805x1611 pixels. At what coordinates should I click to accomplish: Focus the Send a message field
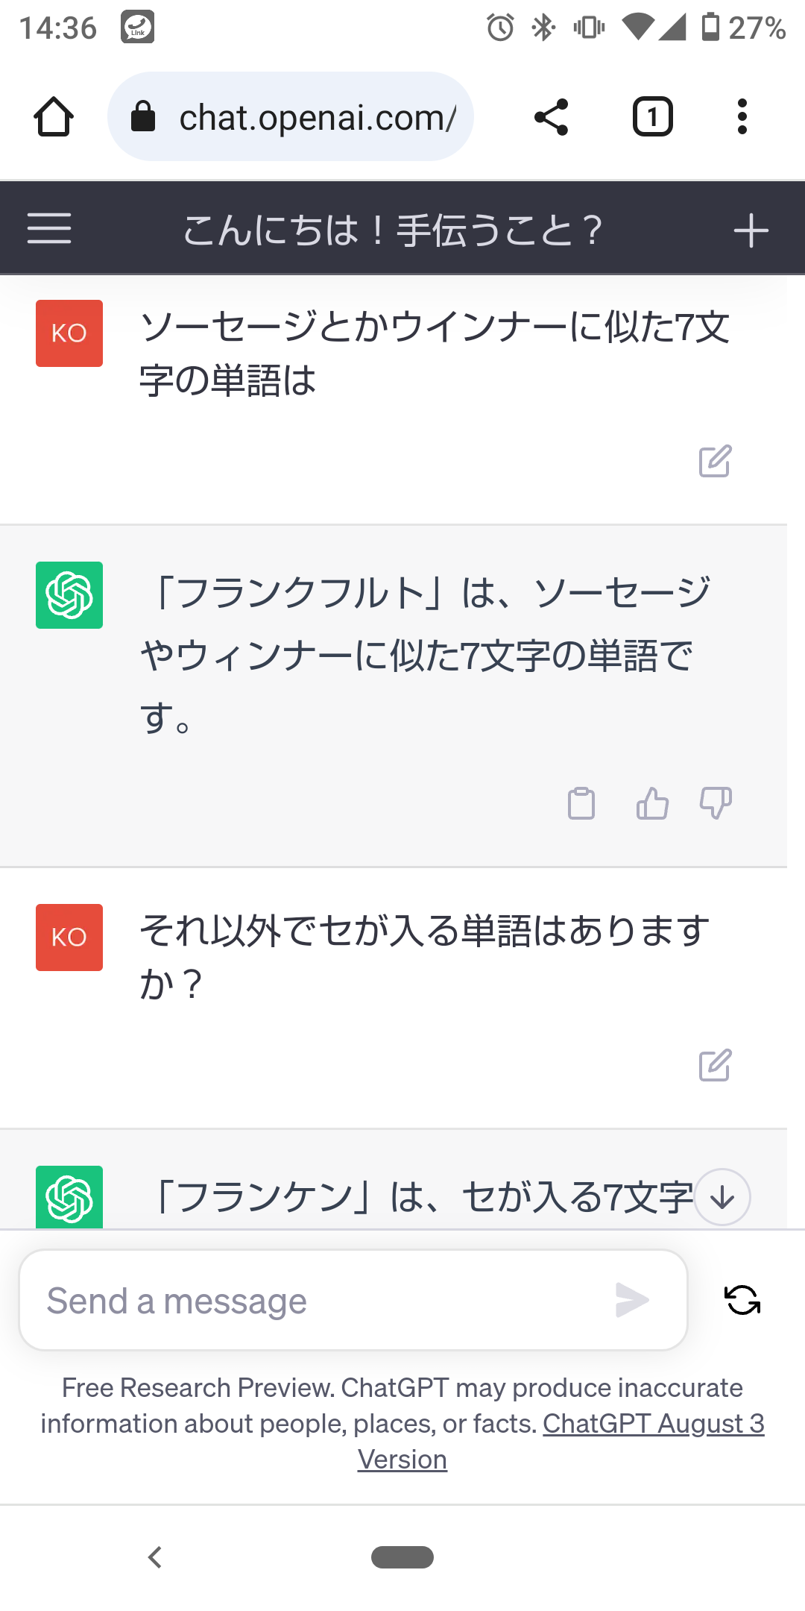(x=321, y=1301)
